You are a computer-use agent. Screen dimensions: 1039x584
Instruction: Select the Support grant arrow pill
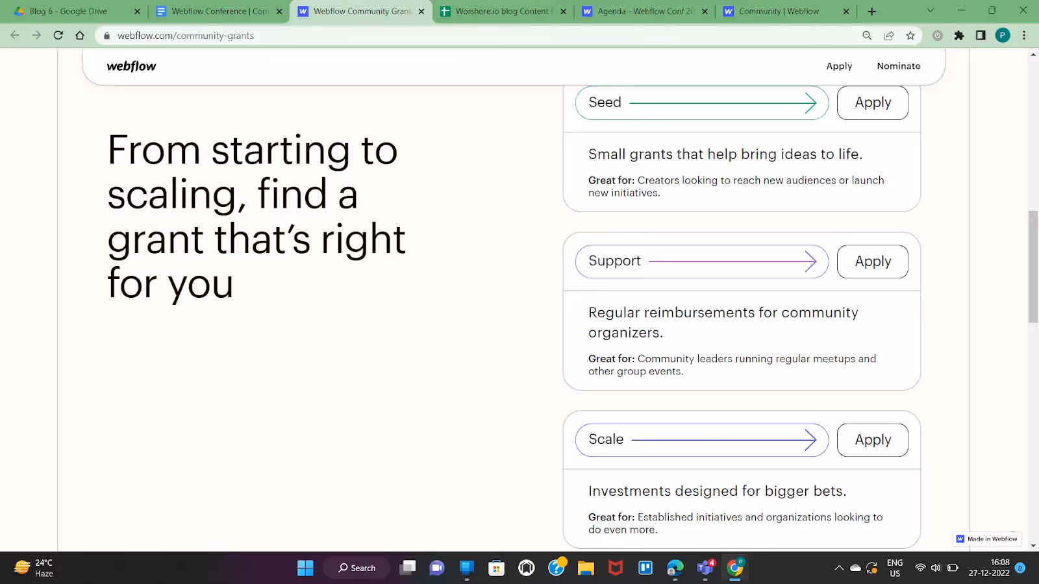point(702,262)
